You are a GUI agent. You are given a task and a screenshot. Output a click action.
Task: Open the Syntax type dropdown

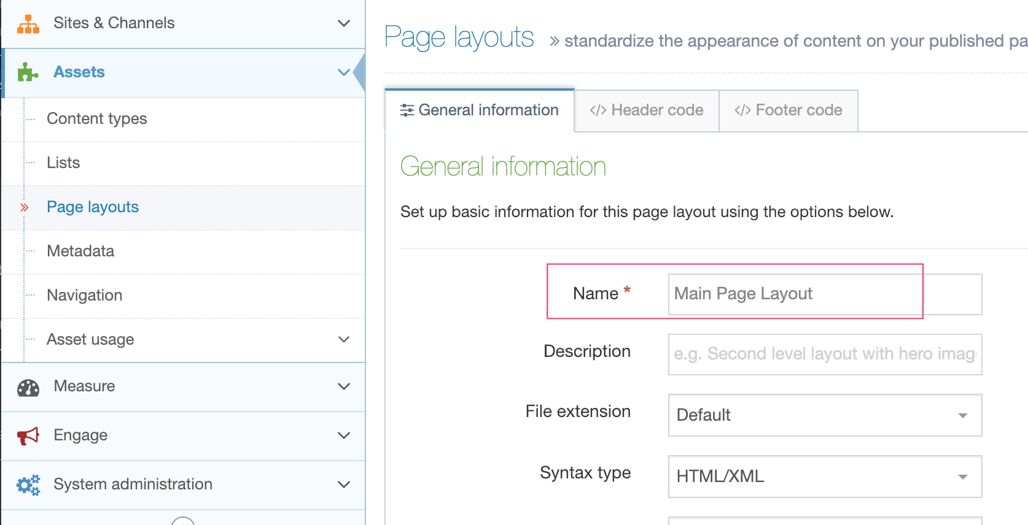click(825, 477)
